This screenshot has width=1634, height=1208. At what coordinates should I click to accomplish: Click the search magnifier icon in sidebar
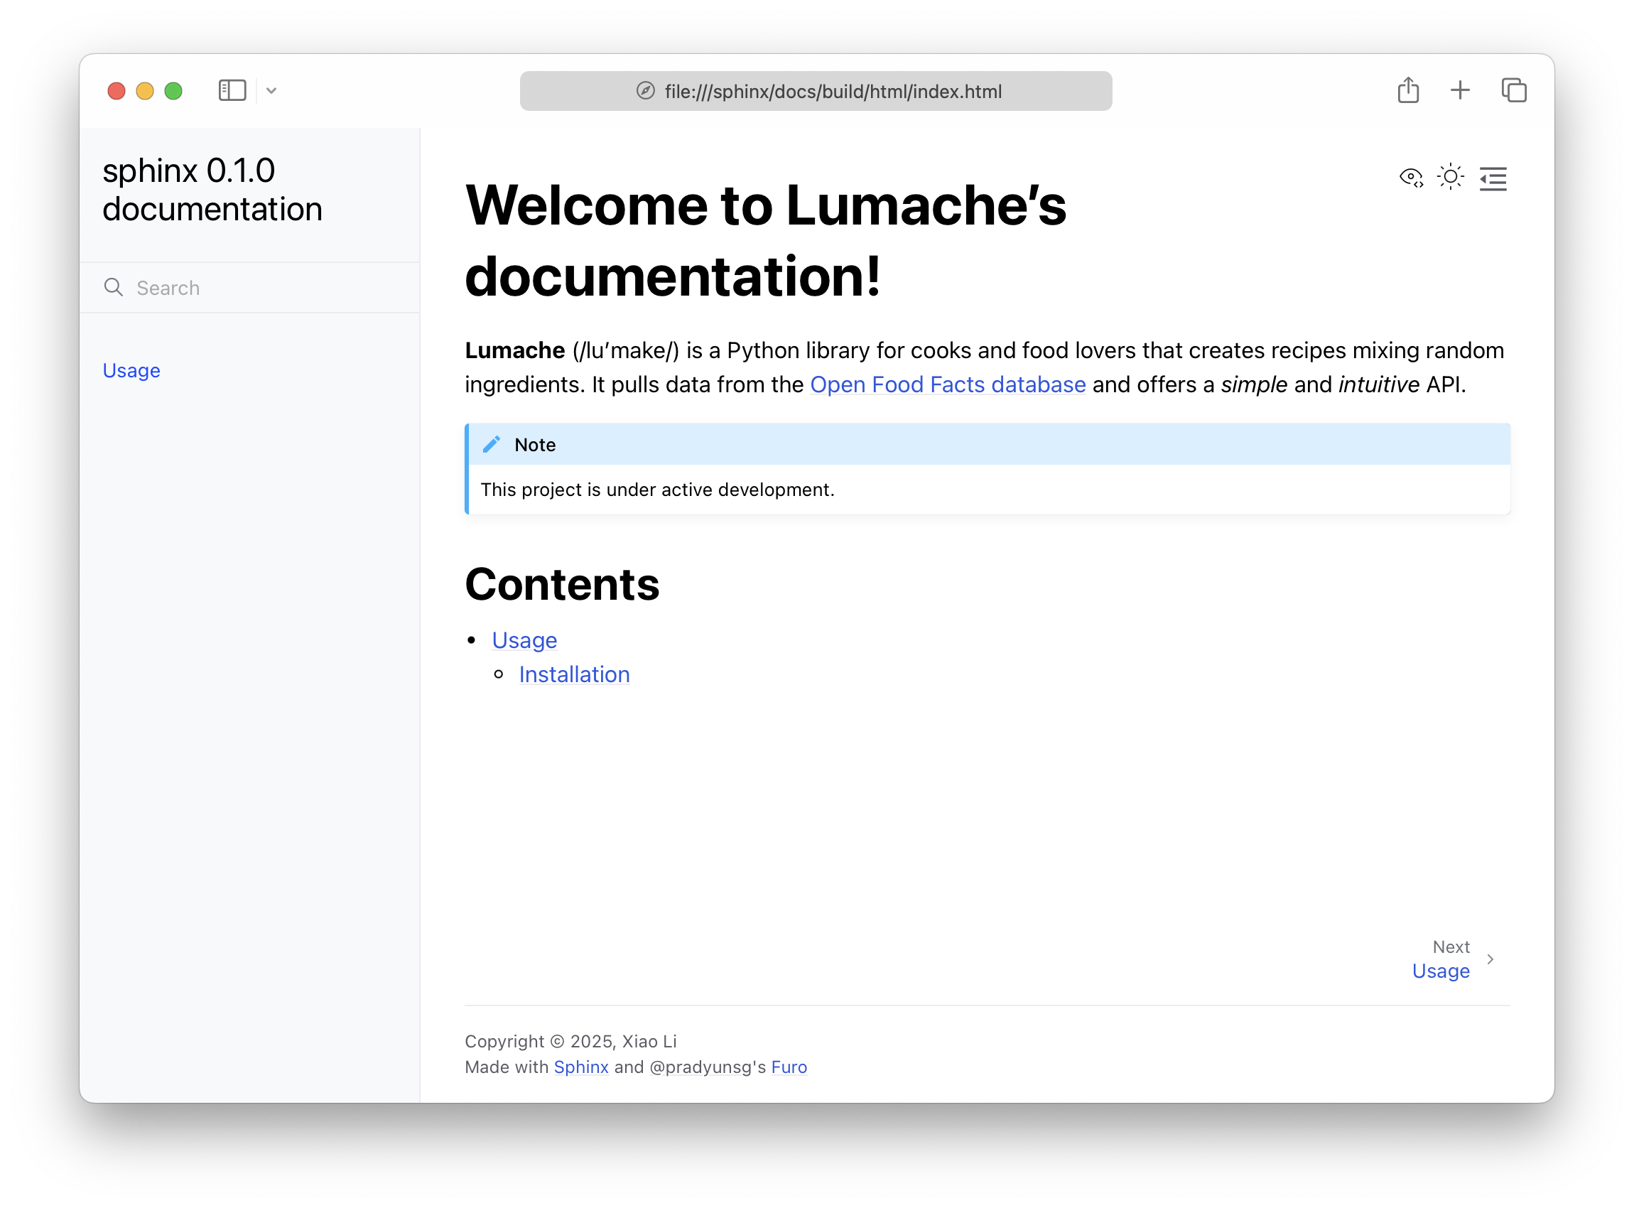click(x=114, y=287)
